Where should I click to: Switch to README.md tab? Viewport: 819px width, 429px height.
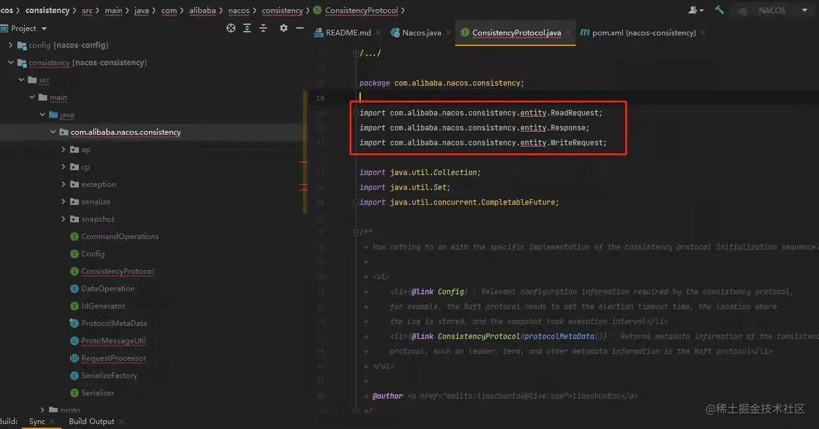click(348, 32)
